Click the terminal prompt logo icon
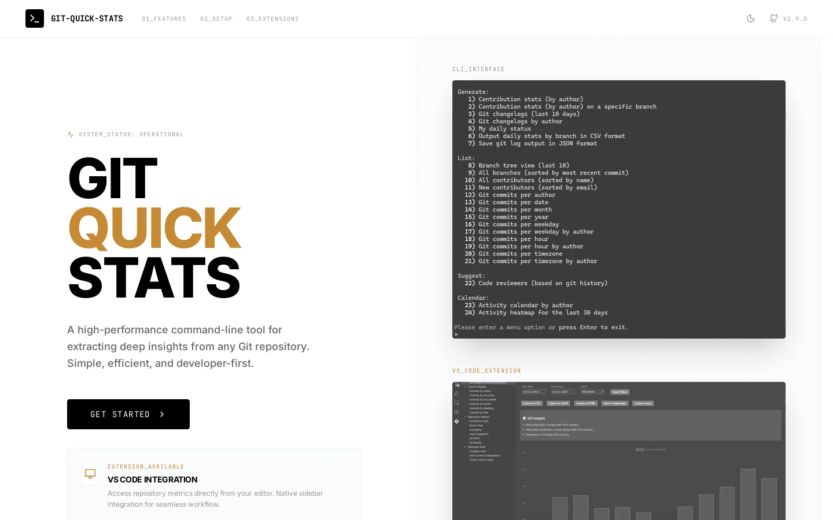The image size is (833, 520). pyautogui.click(x=35, y=18)
